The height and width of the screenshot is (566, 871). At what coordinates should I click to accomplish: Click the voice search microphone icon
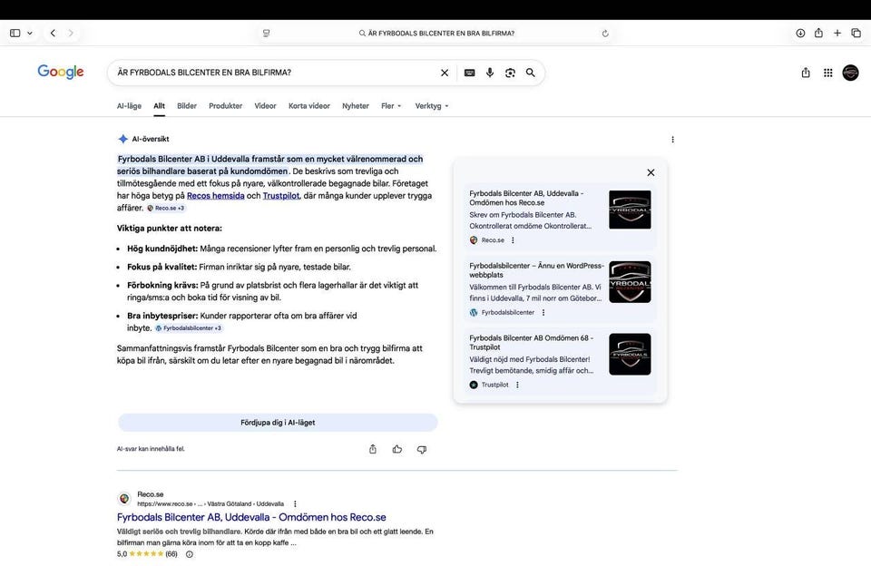(490, 73)
